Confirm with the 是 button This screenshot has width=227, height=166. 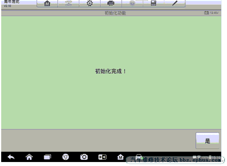207,140
